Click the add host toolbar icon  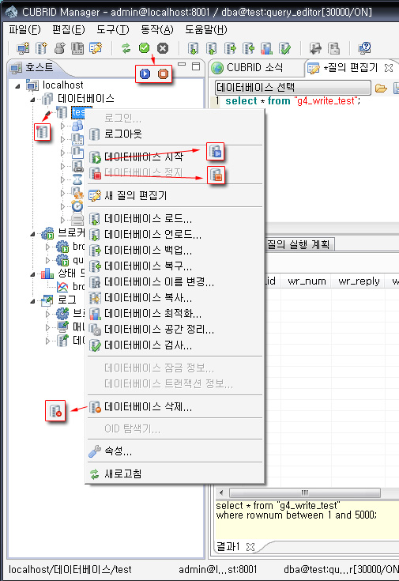pos(23,48)
